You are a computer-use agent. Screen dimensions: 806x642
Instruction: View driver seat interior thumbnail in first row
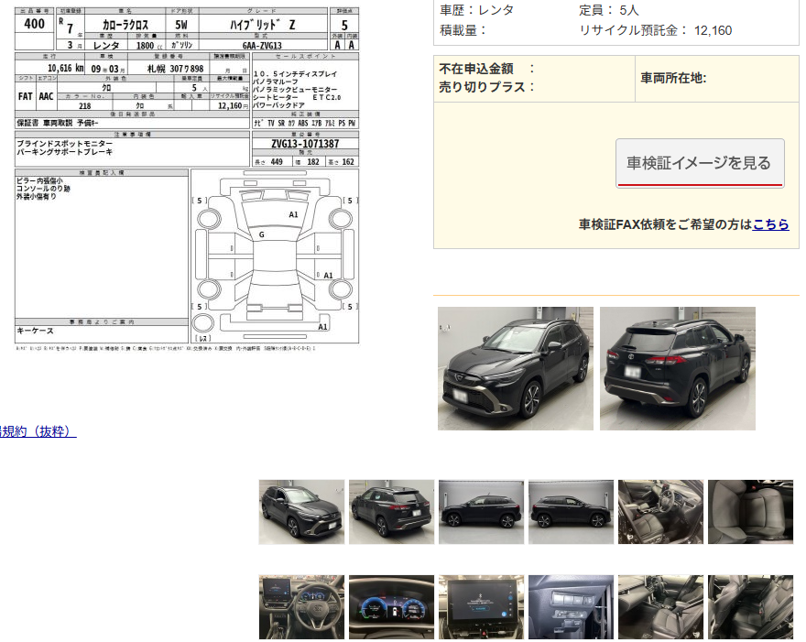[660, 512]
